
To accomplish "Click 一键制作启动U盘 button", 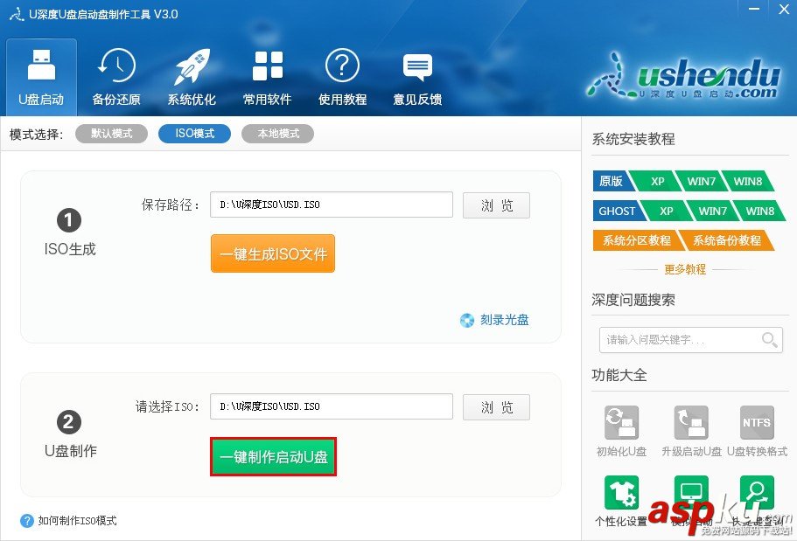I will click(275, 456).
